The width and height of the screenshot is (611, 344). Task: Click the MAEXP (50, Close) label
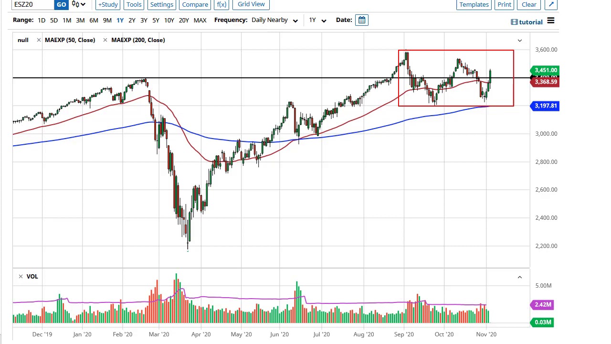click(70, 40)
